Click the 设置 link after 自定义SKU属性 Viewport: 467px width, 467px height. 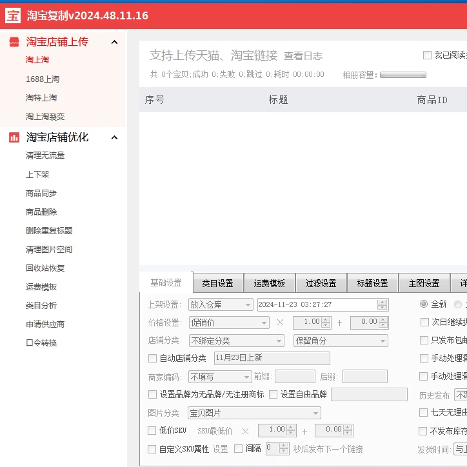[x=221, y=449]
